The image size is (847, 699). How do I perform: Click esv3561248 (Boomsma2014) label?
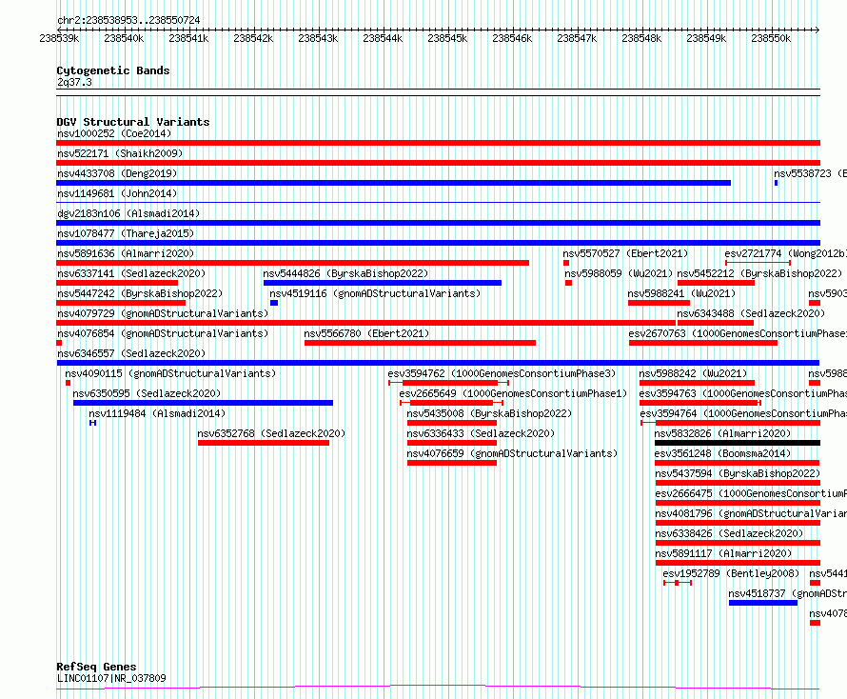[722, 453]
